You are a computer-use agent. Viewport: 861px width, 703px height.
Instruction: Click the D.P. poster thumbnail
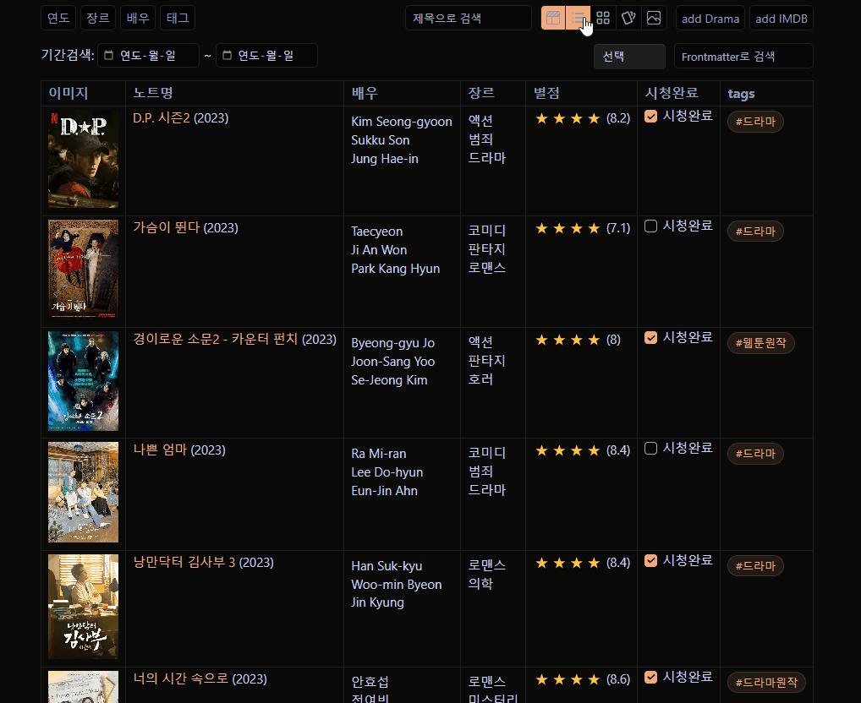[x=83, y=159]
